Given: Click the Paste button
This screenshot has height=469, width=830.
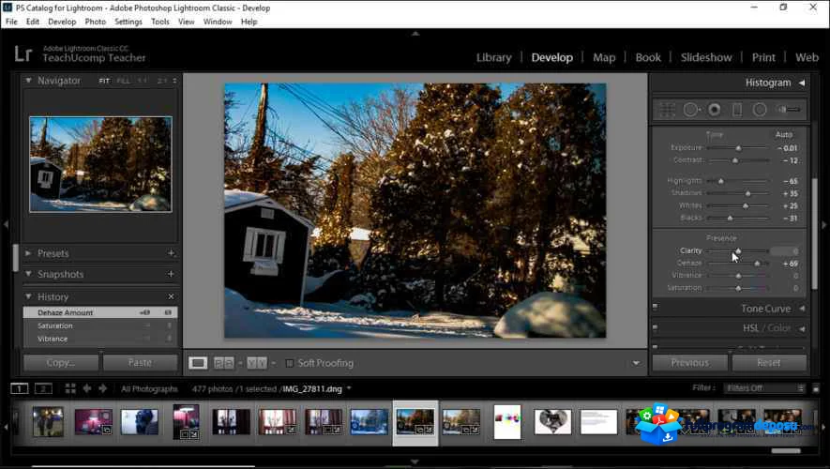Looking at the screenshot, I should tap(141, 363).
